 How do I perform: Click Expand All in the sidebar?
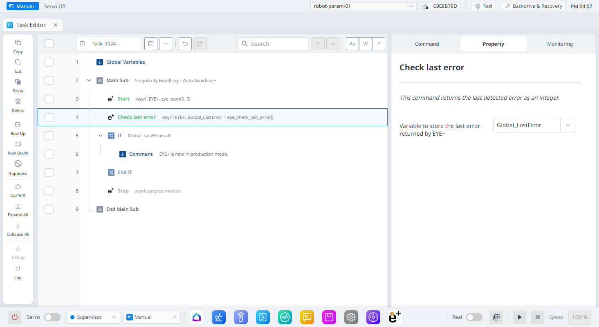pyautogui.click(x=18, y=206)
